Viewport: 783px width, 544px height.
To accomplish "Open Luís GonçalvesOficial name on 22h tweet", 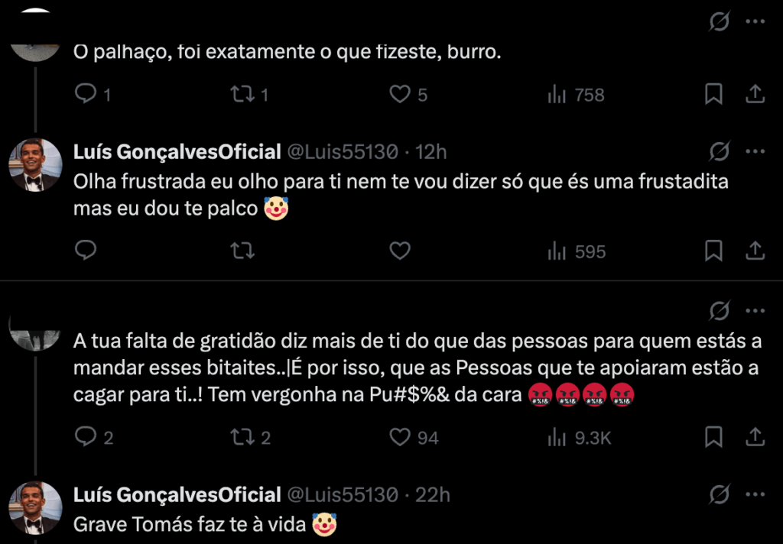I will click(x=177, y=495).
